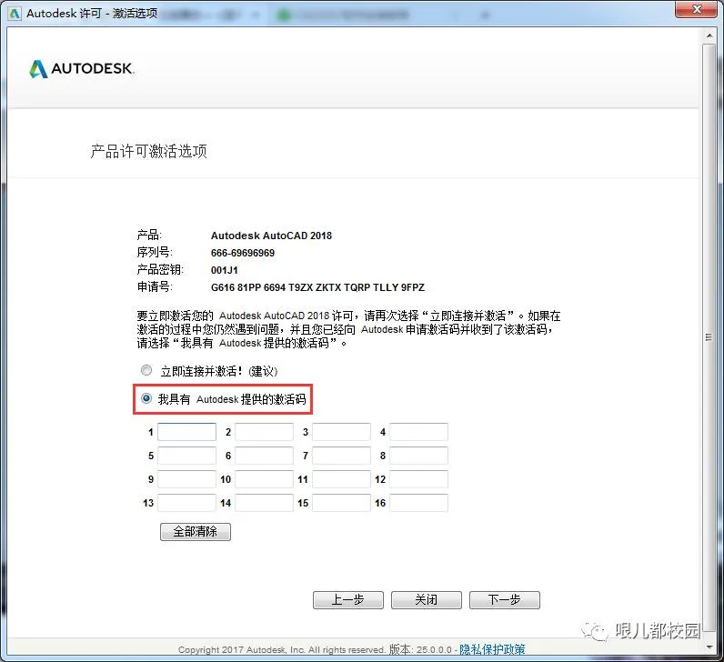This screenshot has width=724, height=662.
Task: Click the scrollbar up arrow
Action: point(709,35)
